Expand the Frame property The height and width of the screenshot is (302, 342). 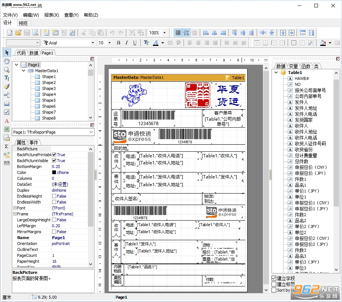tap(15, 214)
